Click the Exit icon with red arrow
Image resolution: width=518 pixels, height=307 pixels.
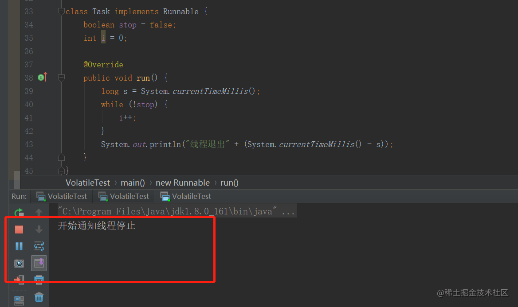coord(19,280)
